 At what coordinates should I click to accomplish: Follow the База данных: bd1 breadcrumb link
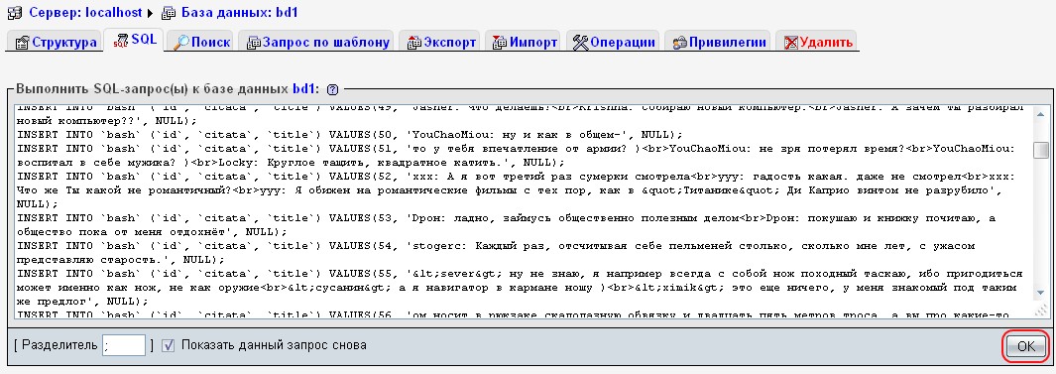click(x=239, y=13)
